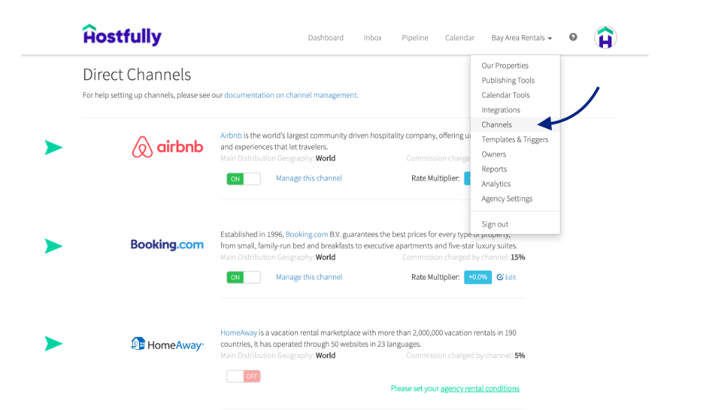The height and width of the screenshot is (410, 715).
Task: Click the green house profile avatar
Action: [604, 37]
